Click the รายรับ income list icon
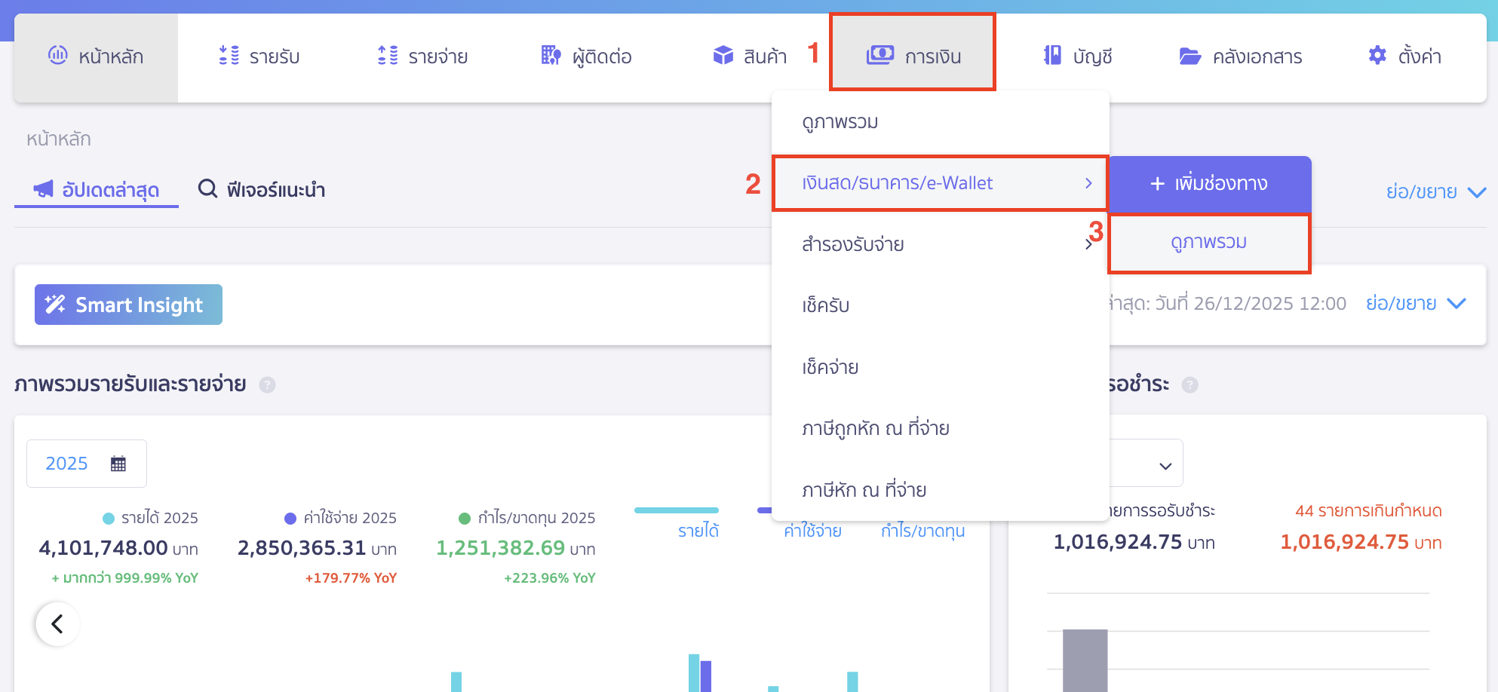Image resolution: width=1498 pixels, height=692 pixels. (229, 56)
